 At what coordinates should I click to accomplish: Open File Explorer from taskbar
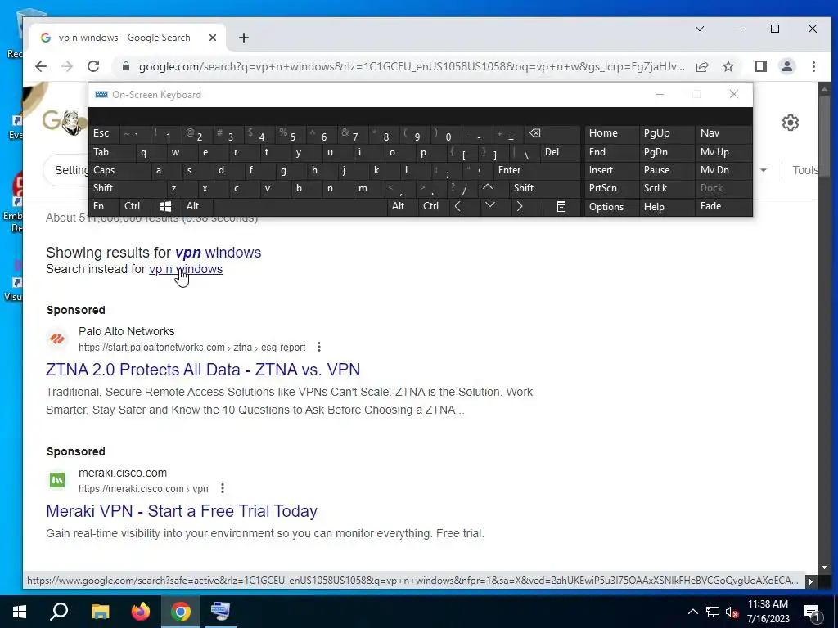(100, 612)
